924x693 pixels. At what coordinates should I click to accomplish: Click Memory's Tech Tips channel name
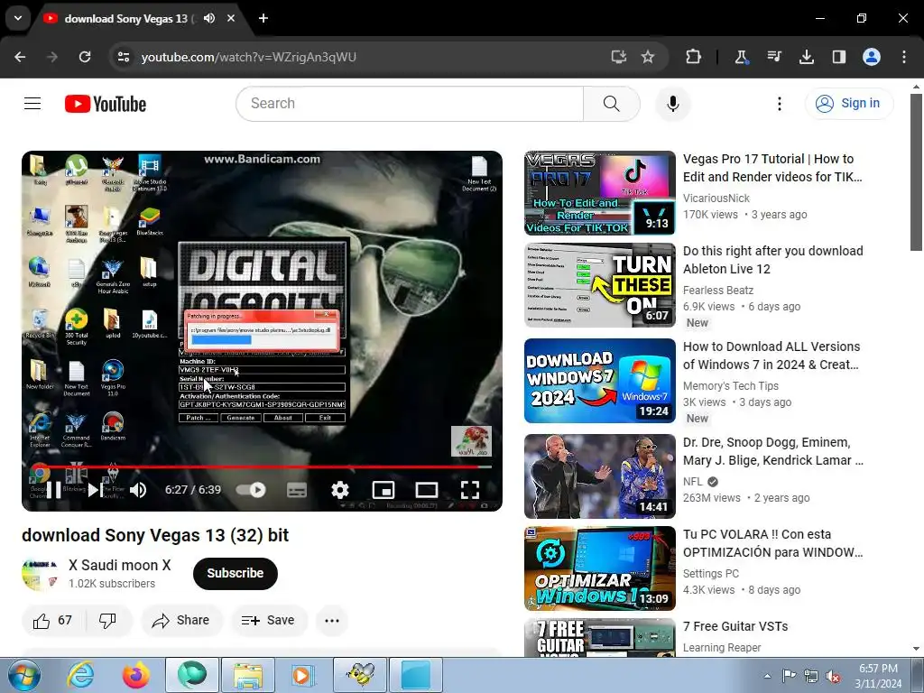(731, 386)
